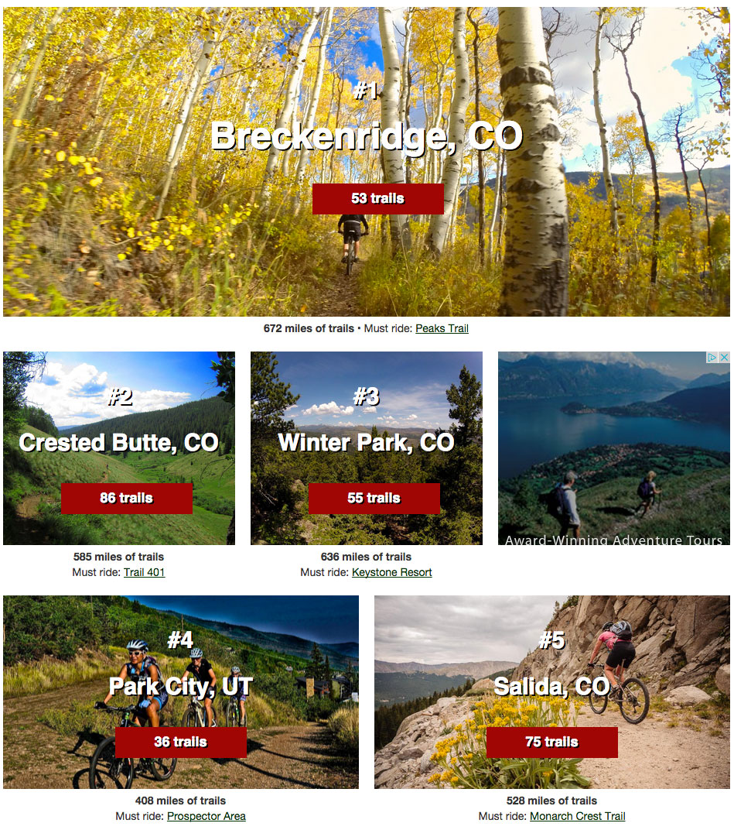Open the Salida, CO title
734x830 pixels.
click(552, 687)
